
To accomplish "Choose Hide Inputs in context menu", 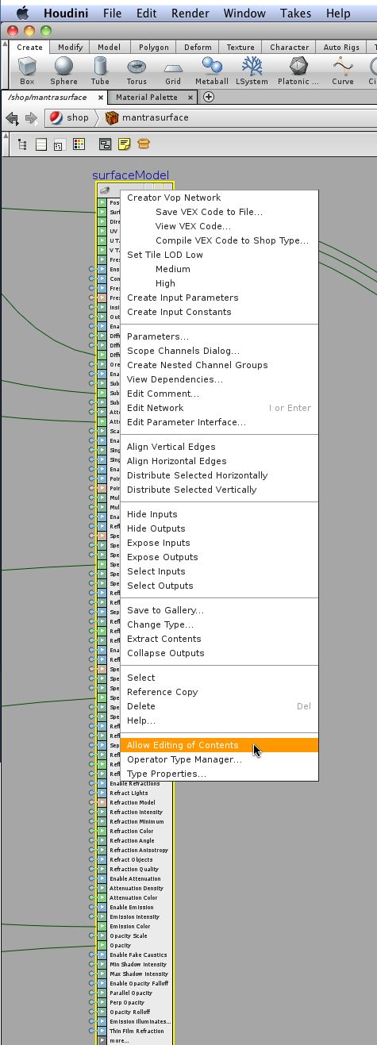I will (x=219, y=514).
